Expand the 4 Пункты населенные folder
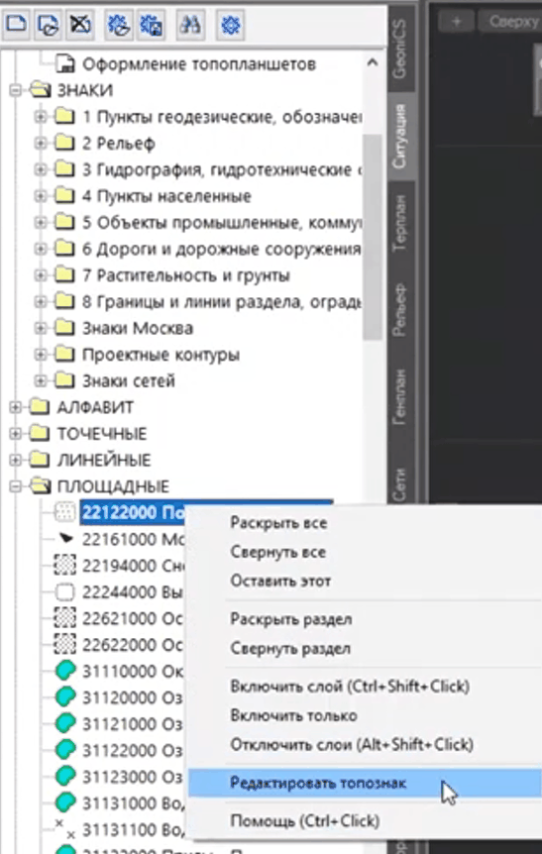542x854 pixels. point(41,196)
